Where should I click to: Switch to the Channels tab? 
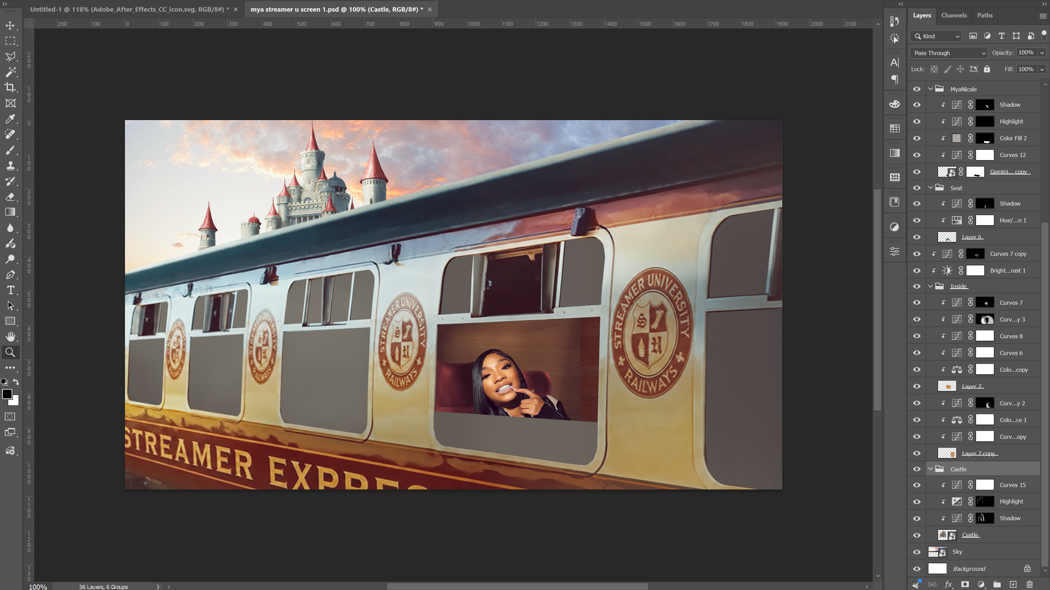click(954, 15)
